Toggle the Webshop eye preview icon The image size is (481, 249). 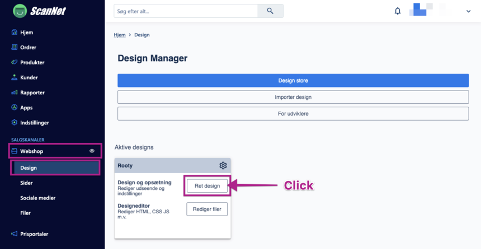[x=92, y=151]
